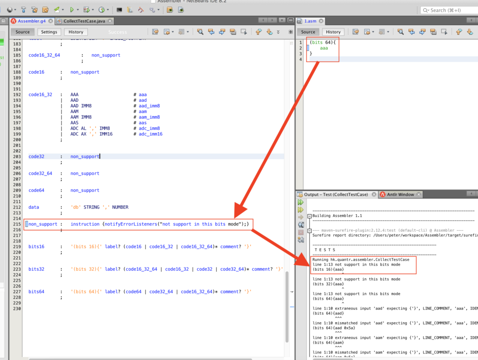Image resolution: width=478 pixels, height=360 pixels.
Task: Click Settings view button in Assembler.g4 editor
Action: coord(49,32)
